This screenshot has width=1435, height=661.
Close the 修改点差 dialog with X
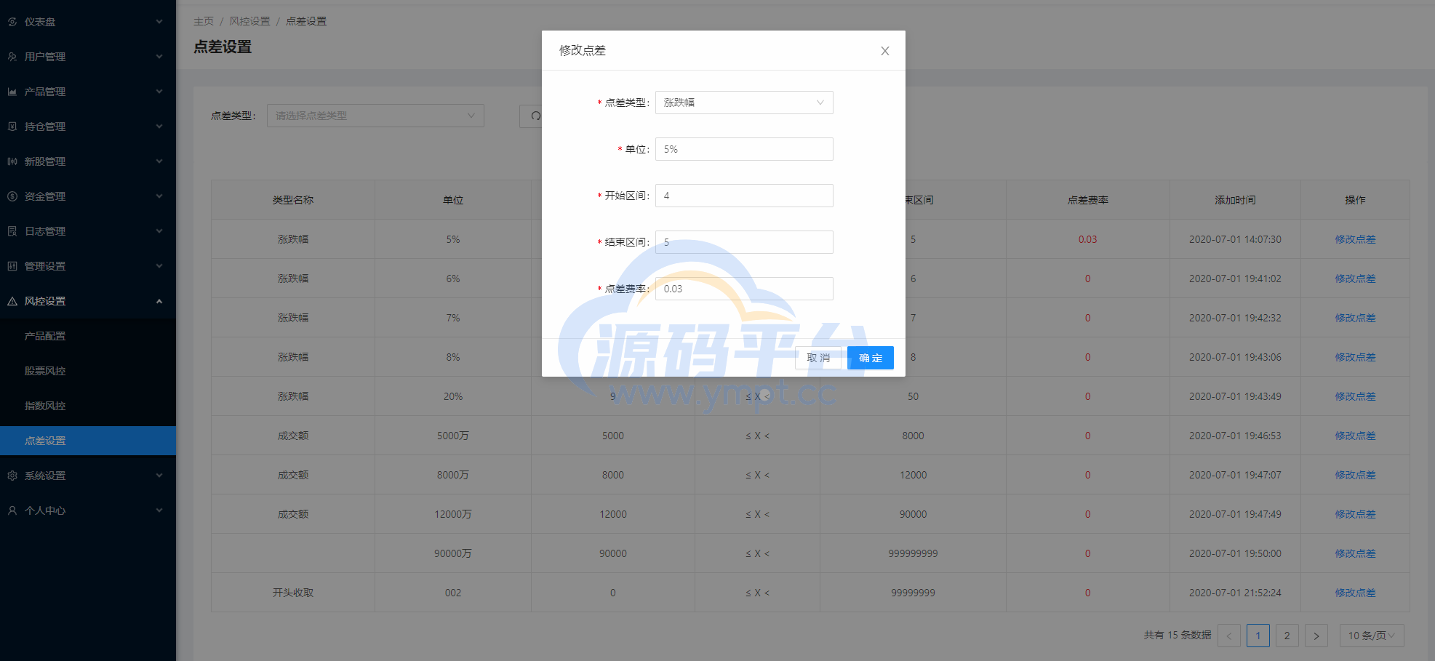click(x=885, y=51)
